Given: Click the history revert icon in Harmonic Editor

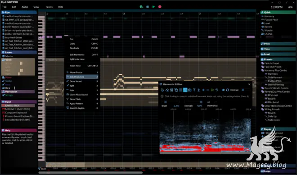Looking at the screenshot, I should point(217,90).
